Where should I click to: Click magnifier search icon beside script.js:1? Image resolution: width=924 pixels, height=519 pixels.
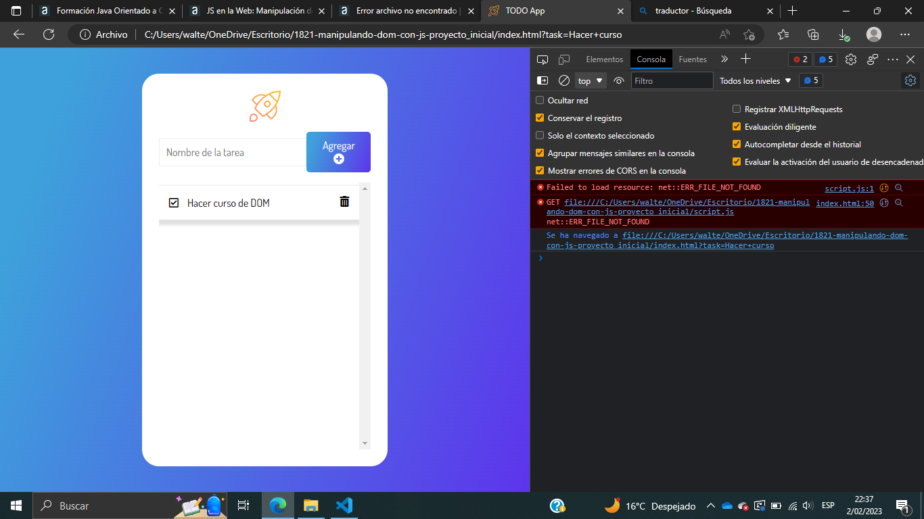[899, 188]
